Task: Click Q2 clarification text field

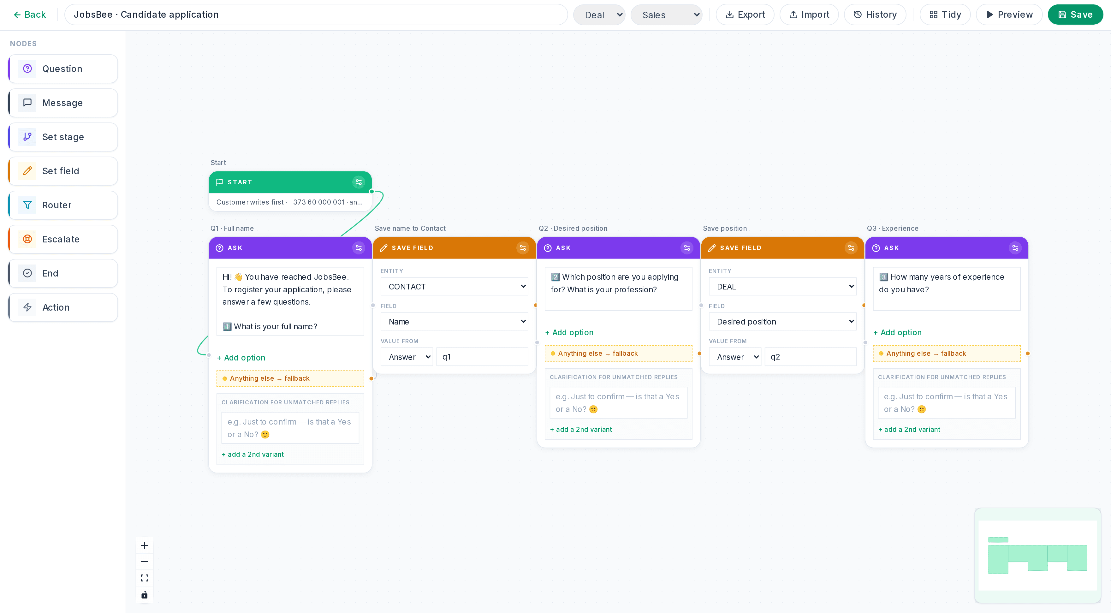Action: point(619,402)
